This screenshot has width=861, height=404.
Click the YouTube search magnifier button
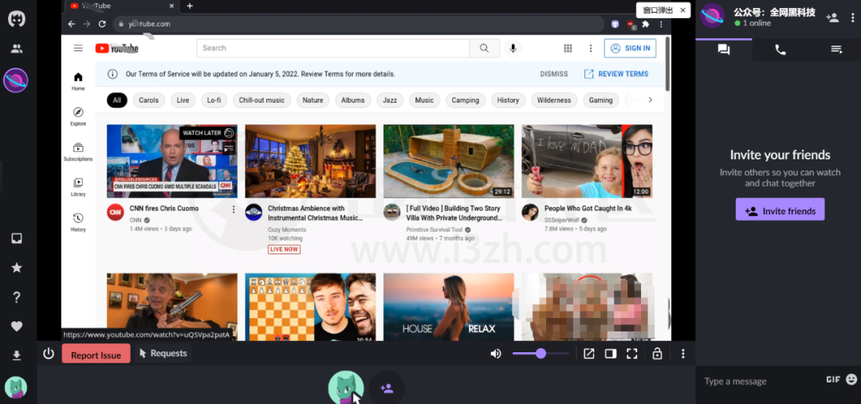485,49
